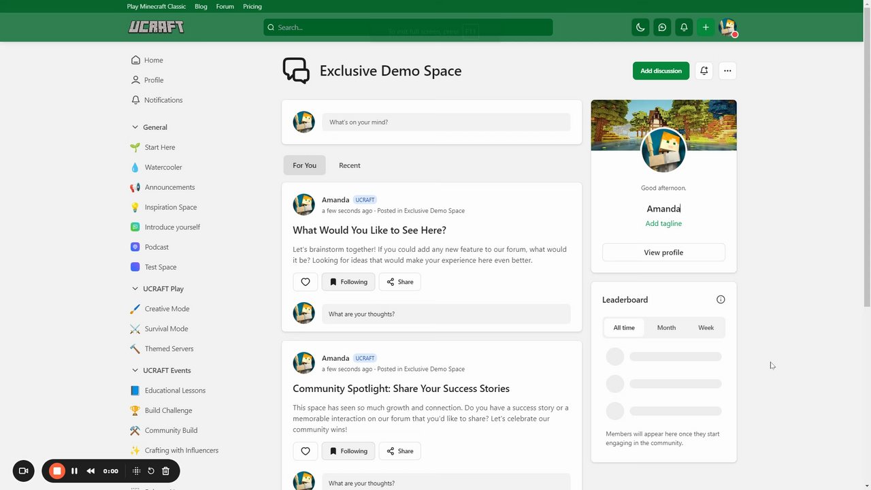The width and height of the screenshot is (871, 490).
Task: Delete the recording with trash icon
Action: (x=165, y=471)
